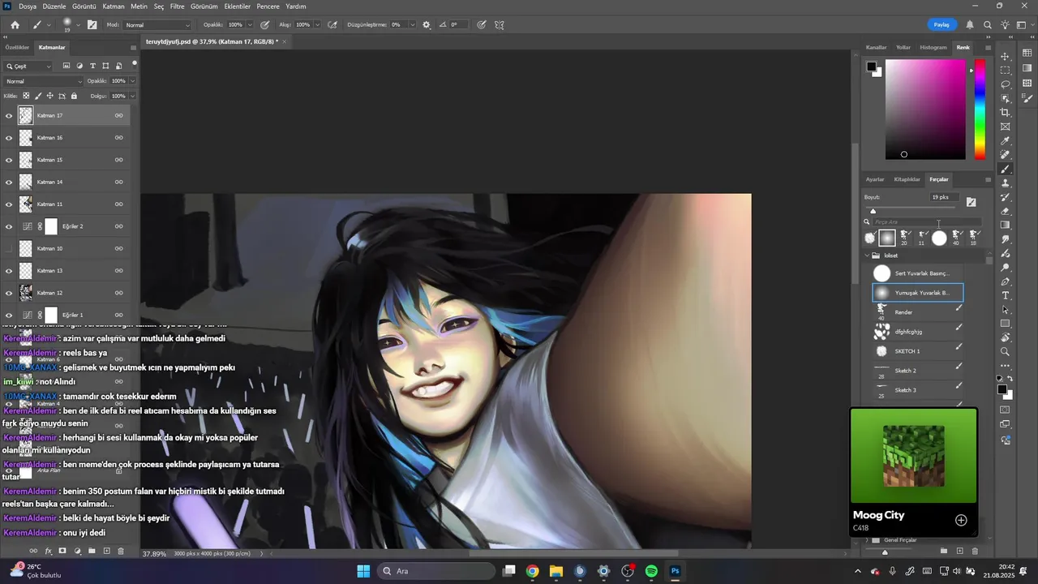Open the Photoshop search icon
Image resolution: width=1038 pixels, height=584 pixels.
click(x=988, y=25)
